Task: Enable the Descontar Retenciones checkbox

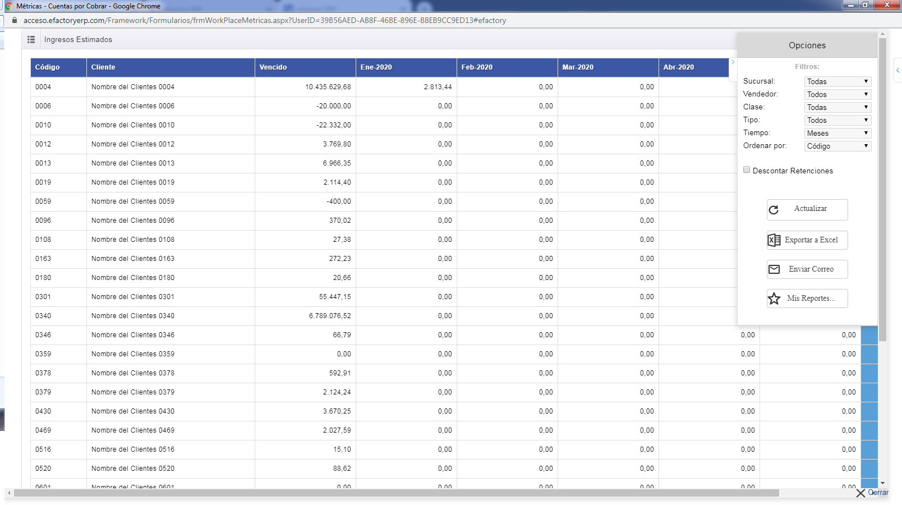Action: point(747,170)
